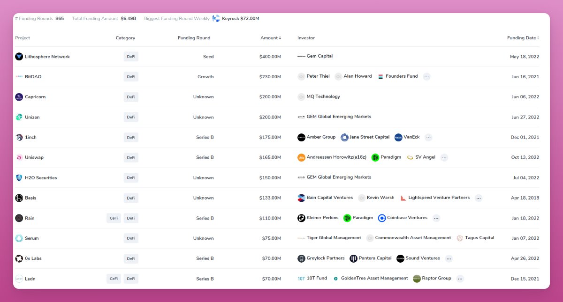Click the H2O Securities project logo

pyautogui.click(x=19, y=178)
